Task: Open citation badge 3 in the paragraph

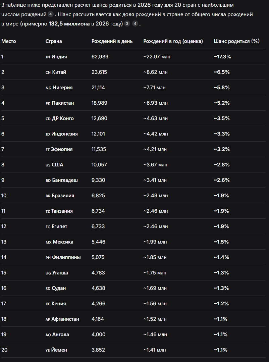Action: 127,24
